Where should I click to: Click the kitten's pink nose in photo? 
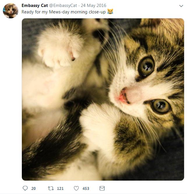click(123, 96)
